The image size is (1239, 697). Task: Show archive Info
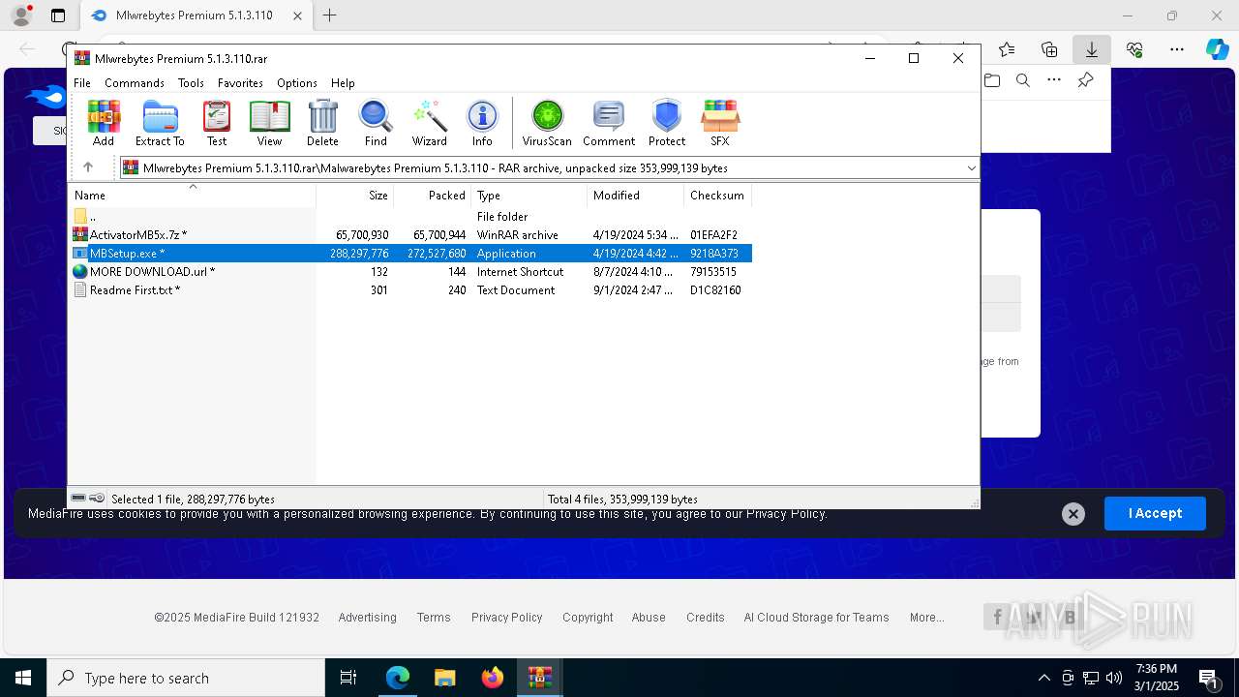click(482, 123)
